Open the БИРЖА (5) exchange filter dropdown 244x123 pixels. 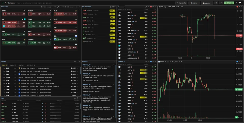pos(122,10)
